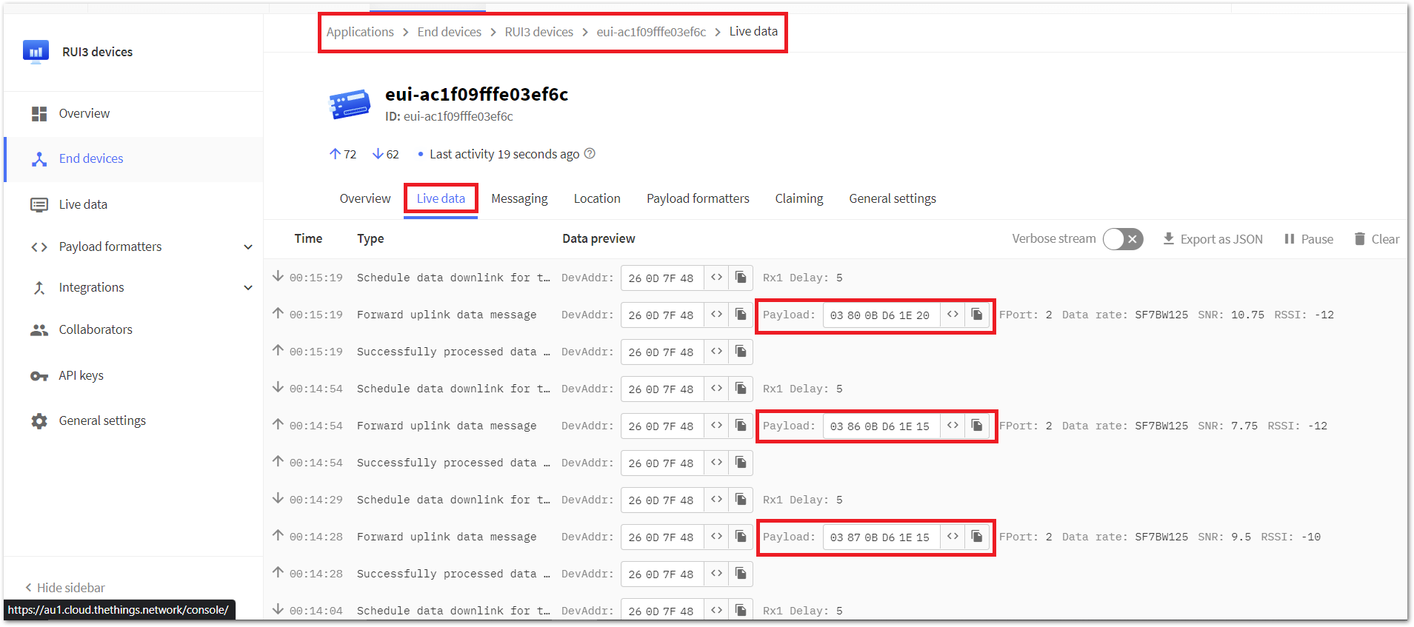This screenshot has width=1414, height=627.
Task: Copy payload 03 87 0B D6 1E 15
Action: coord(977,537)
